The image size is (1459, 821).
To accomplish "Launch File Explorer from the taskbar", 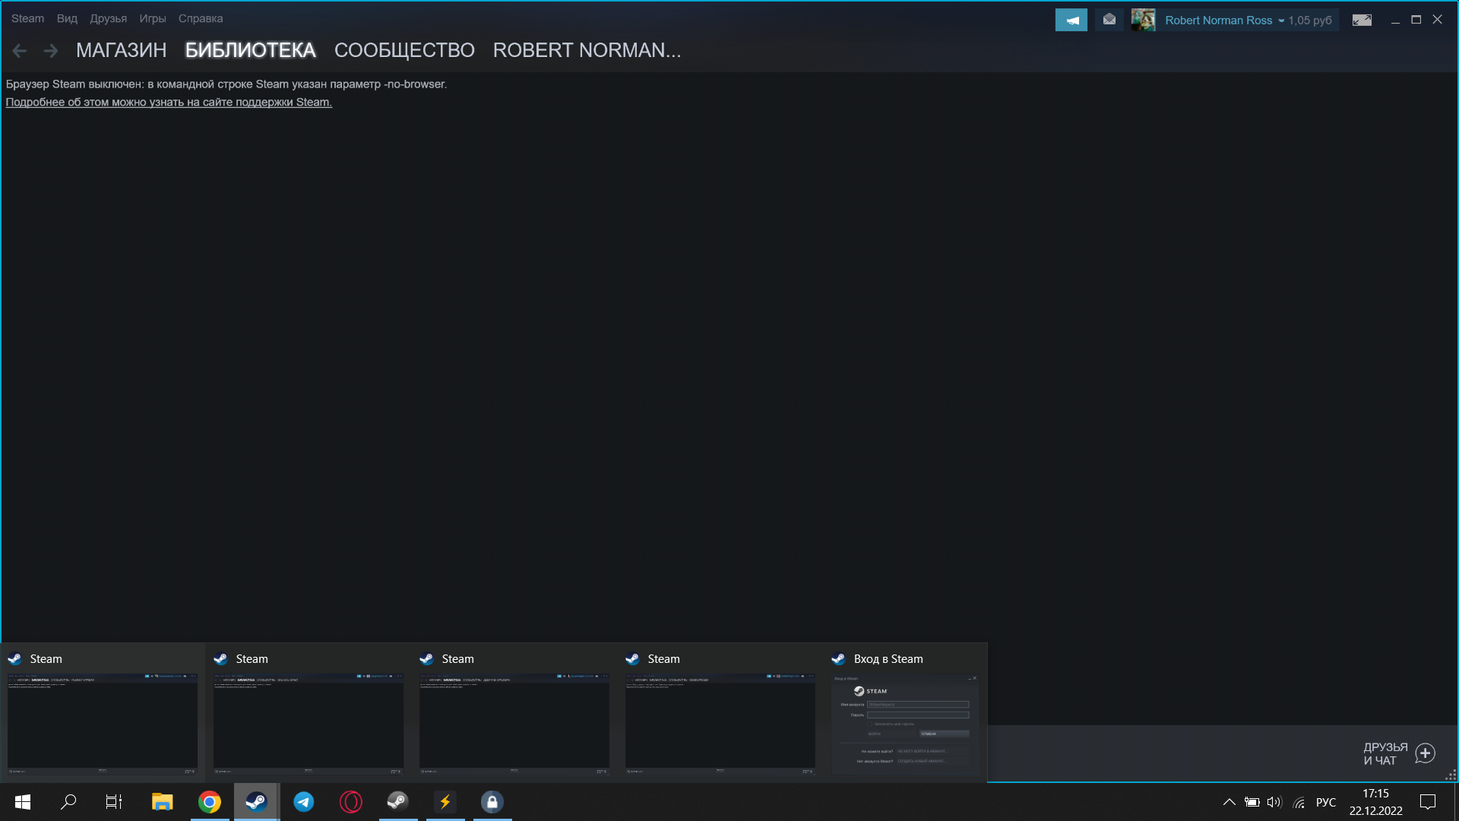I will (x=162, y=802).
